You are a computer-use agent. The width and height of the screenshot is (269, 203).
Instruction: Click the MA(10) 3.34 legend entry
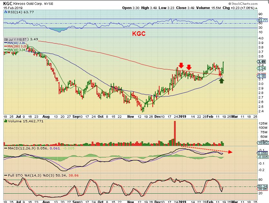15,50
